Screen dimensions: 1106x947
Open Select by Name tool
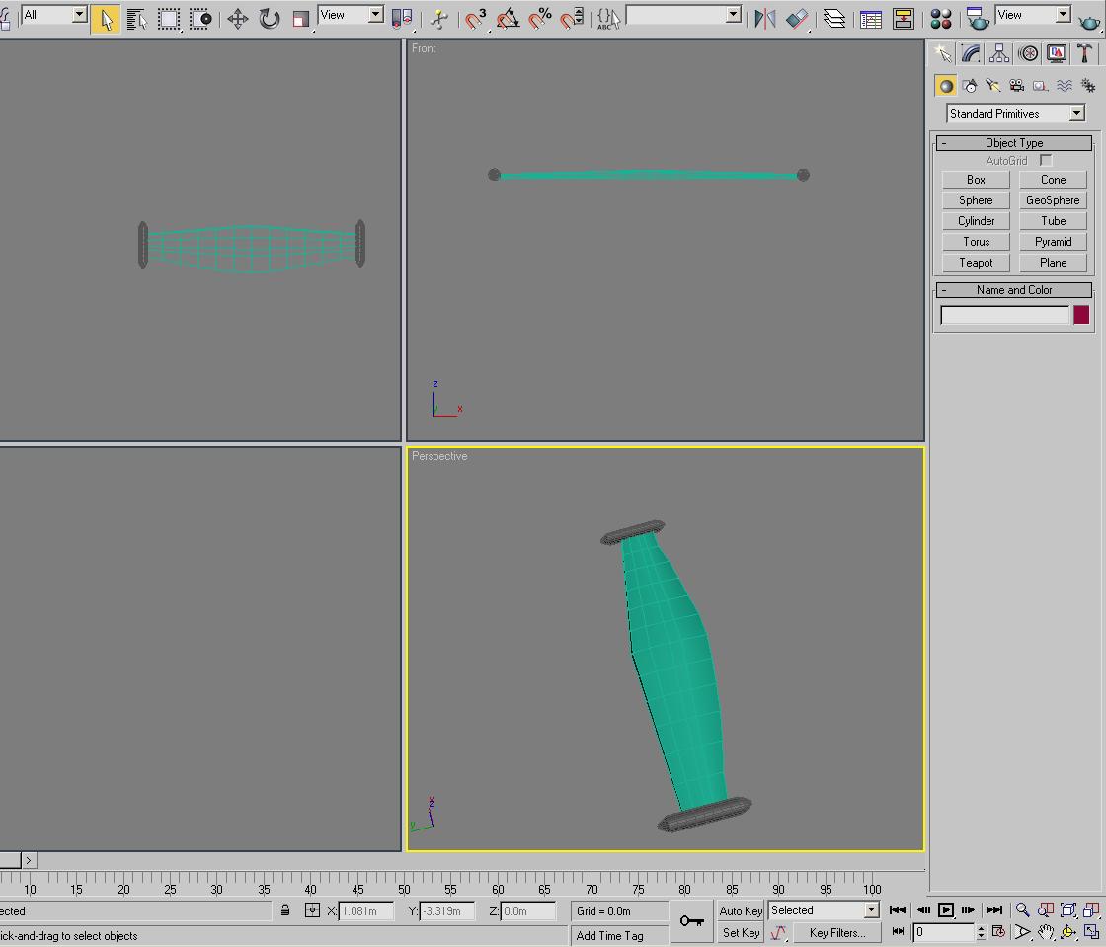click(x=137, y=19)
